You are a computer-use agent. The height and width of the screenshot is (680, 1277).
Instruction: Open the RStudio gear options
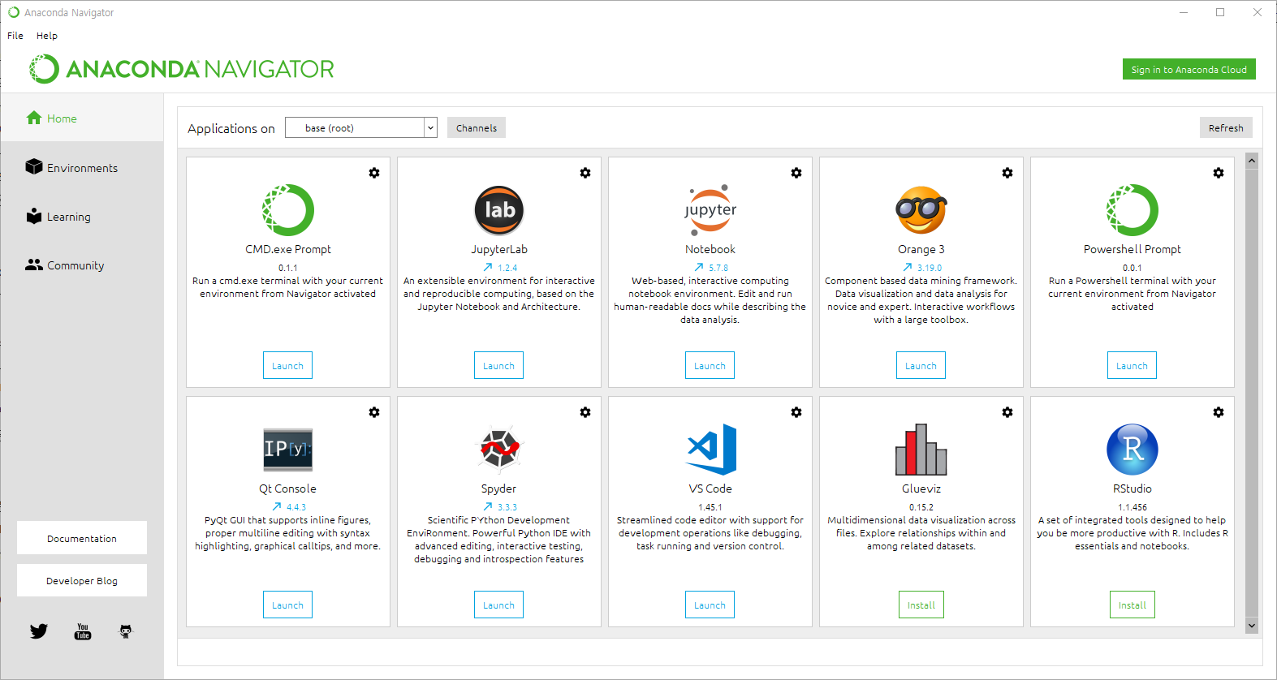(1219, 412)
